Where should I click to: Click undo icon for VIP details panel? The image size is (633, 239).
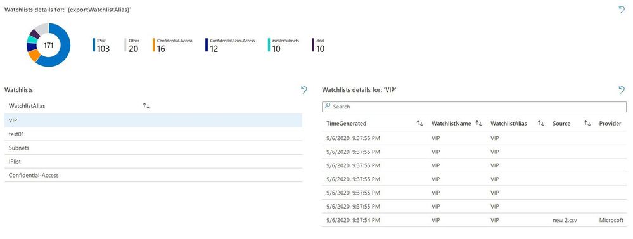622,89
